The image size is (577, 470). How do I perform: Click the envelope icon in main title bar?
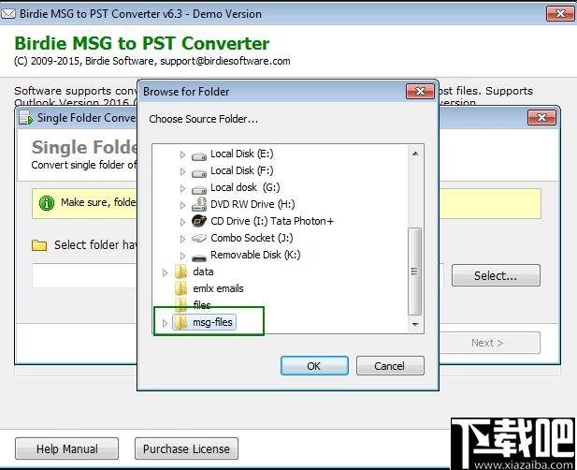8,14
